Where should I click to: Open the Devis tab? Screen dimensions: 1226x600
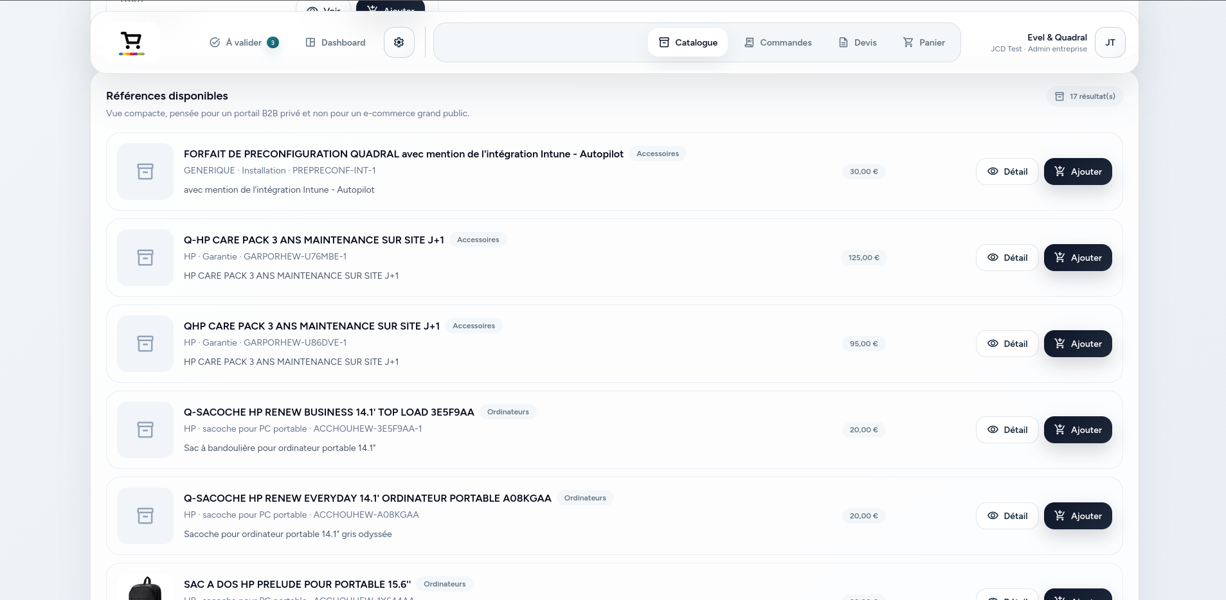point(858,42)
